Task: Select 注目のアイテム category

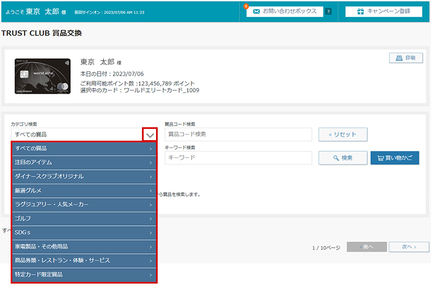Action: tap(84, 163)
